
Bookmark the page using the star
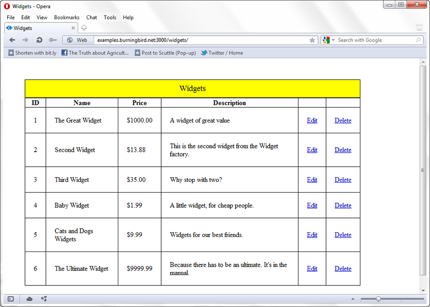click(x=313, y=40)
